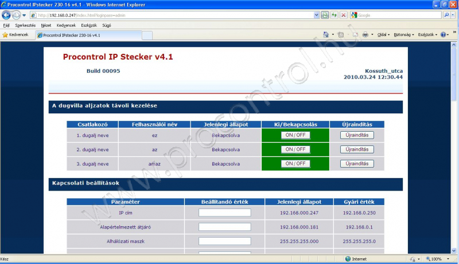The width and height of the screenshot is (459, 264).
Task: Click the 100% zoom level button
Action: point(434,259)
